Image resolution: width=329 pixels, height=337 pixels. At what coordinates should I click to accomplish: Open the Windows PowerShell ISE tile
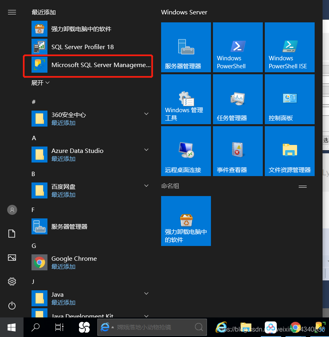[x=290, y=47]
